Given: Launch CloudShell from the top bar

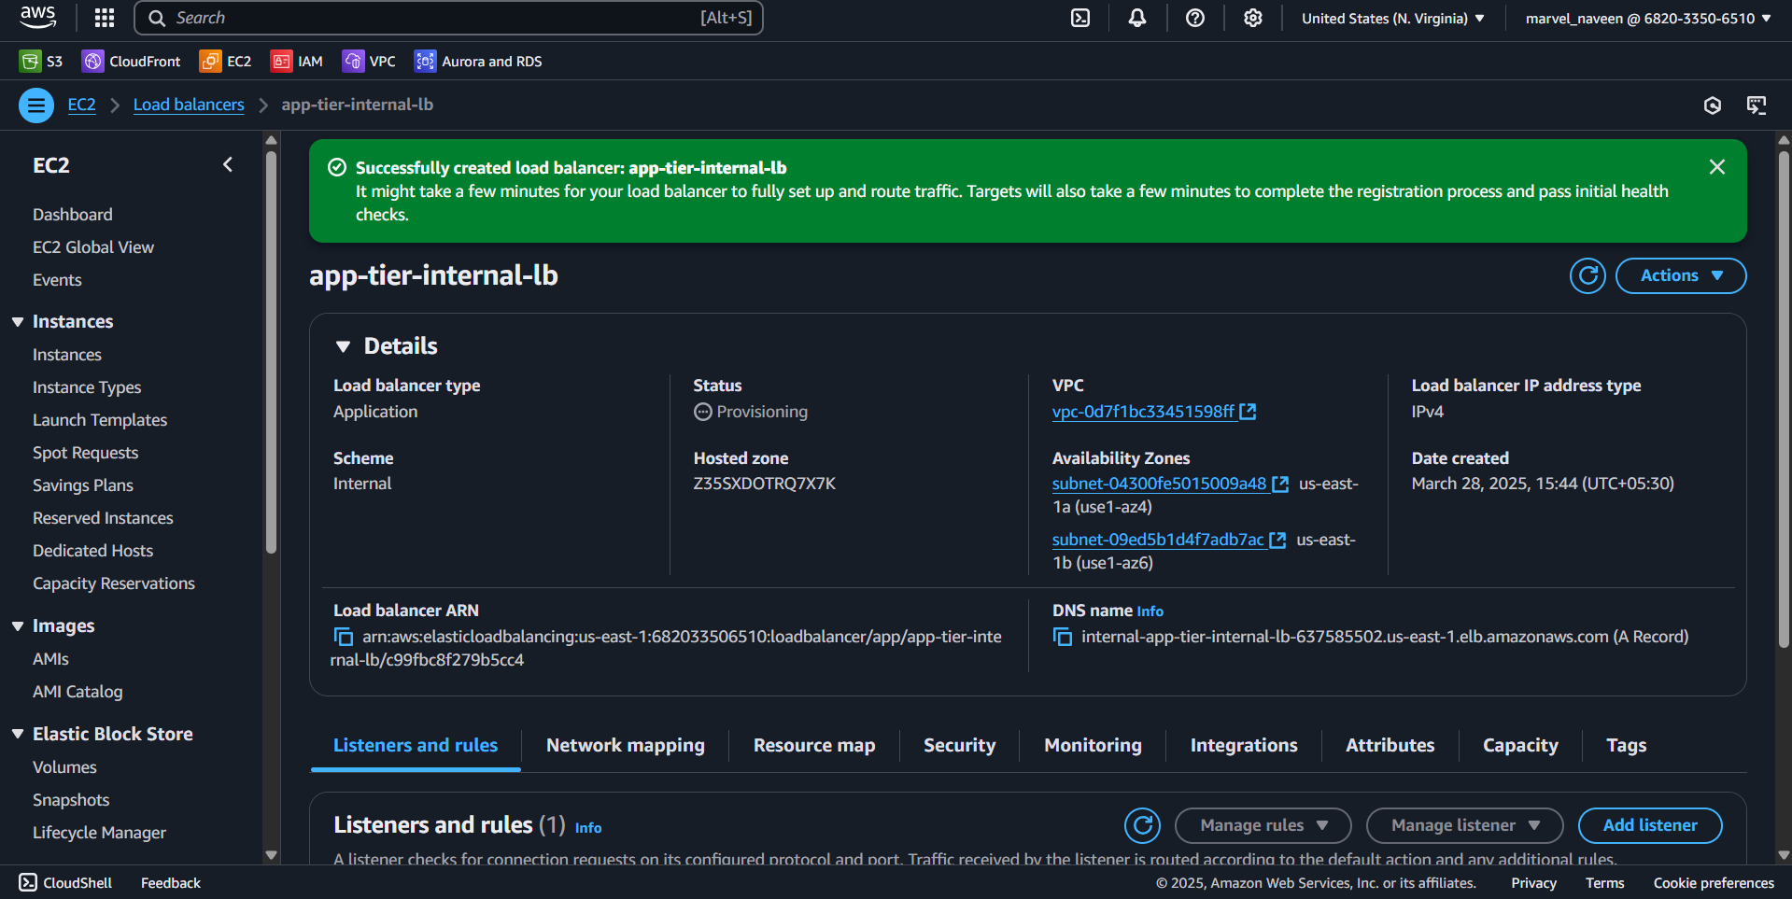Looking at the screenshot, I should pyautogui.click(x=1080, y=18).
